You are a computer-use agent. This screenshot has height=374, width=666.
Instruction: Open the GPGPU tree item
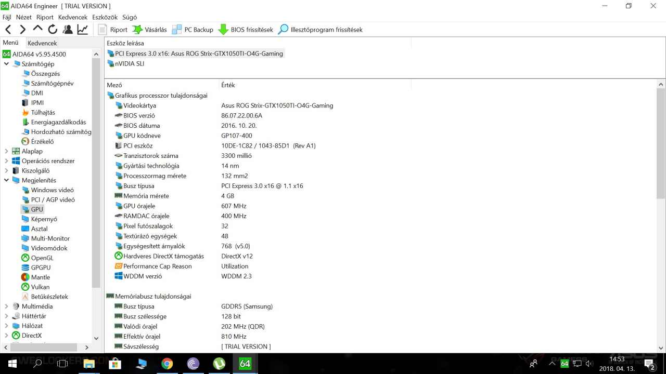tap(36, 268)
